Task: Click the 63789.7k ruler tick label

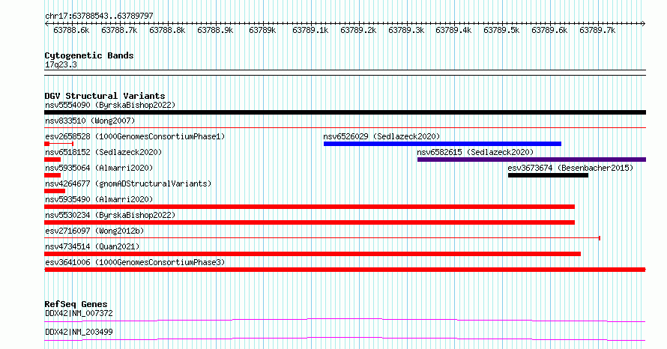Action: (x=597, y=31)
